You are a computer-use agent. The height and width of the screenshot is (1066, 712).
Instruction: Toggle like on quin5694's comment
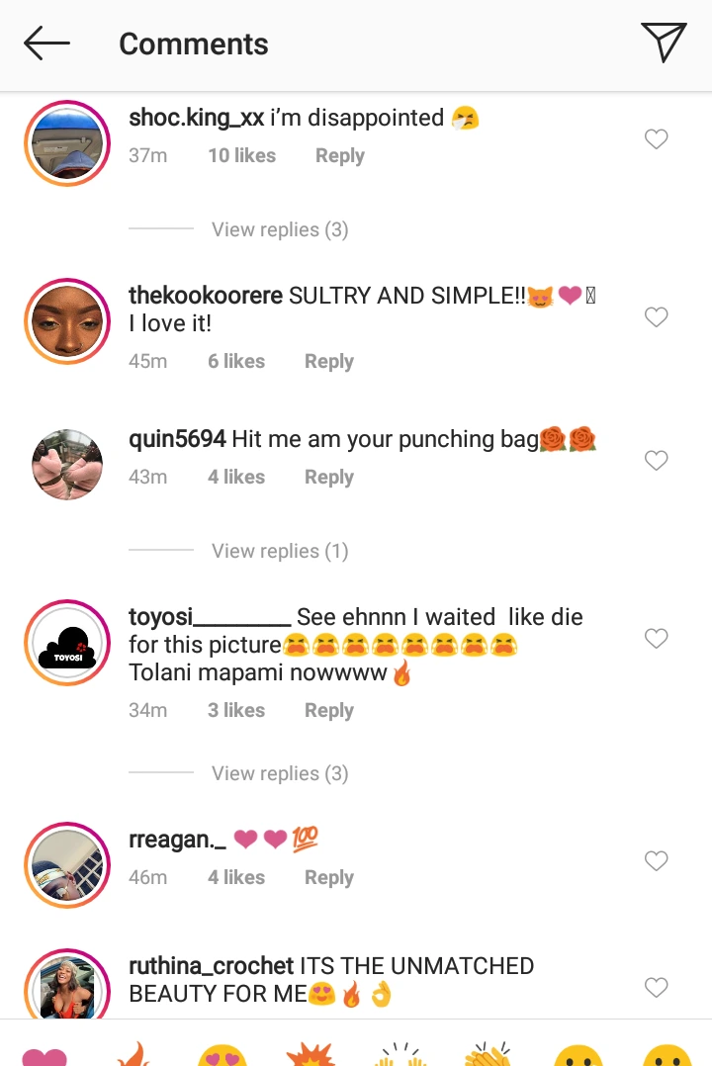656,461
